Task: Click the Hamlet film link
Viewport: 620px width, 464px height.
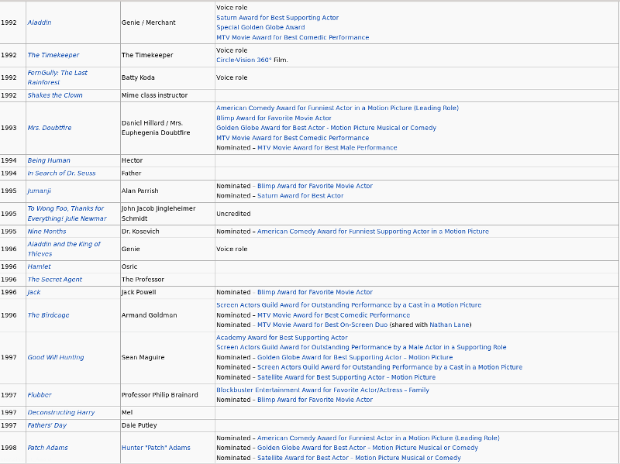Action: (40, 266)
